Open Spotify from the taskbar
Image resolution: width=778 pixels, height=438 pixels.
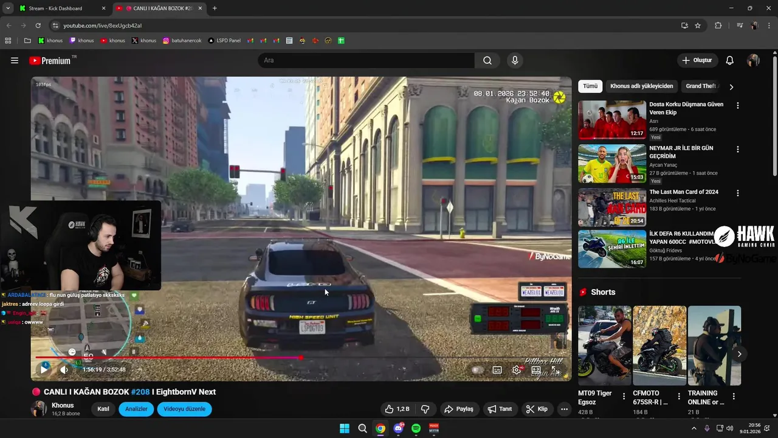416,428
